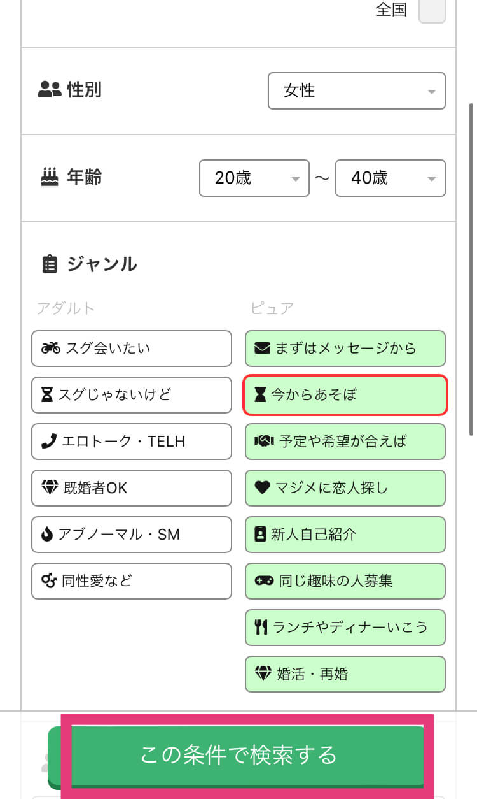Open the maximum age dropdown showing 40歳

(x=390, y=178)
